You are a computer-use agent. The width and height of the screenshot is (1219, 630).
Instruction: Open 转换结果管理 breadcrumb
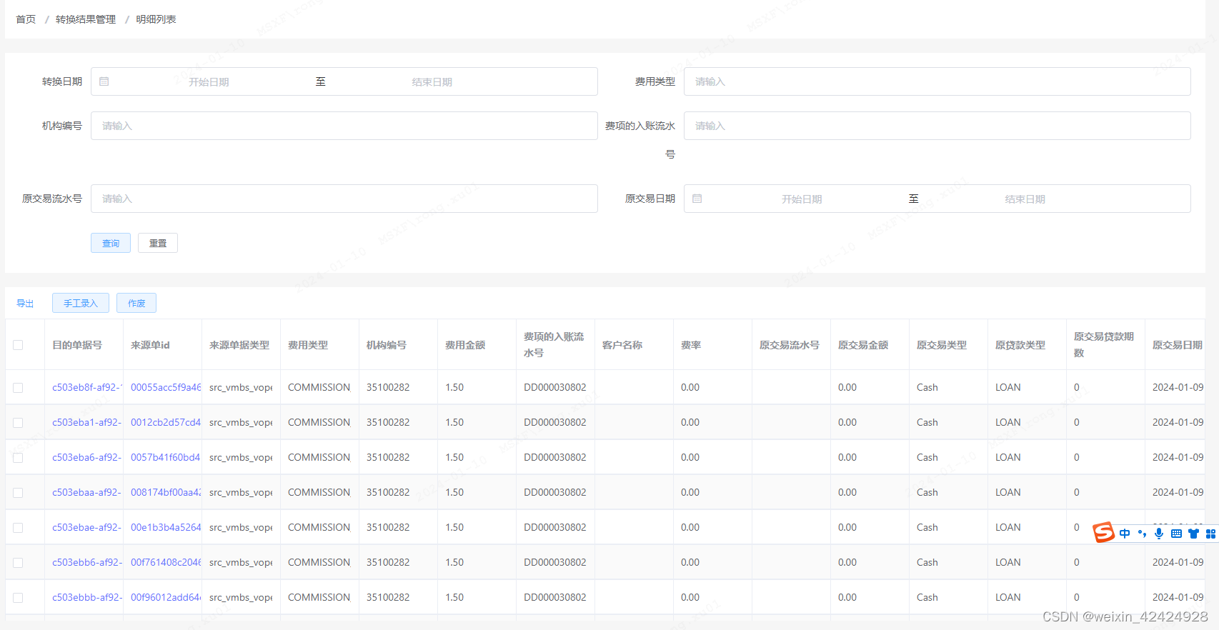86,19
